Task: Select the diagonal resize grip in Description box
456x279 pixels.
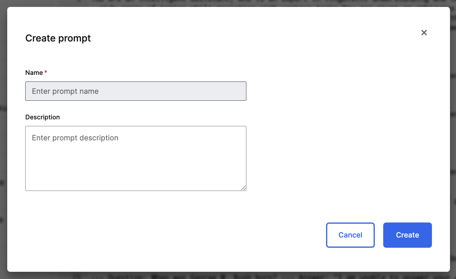Action: [243, 188]
